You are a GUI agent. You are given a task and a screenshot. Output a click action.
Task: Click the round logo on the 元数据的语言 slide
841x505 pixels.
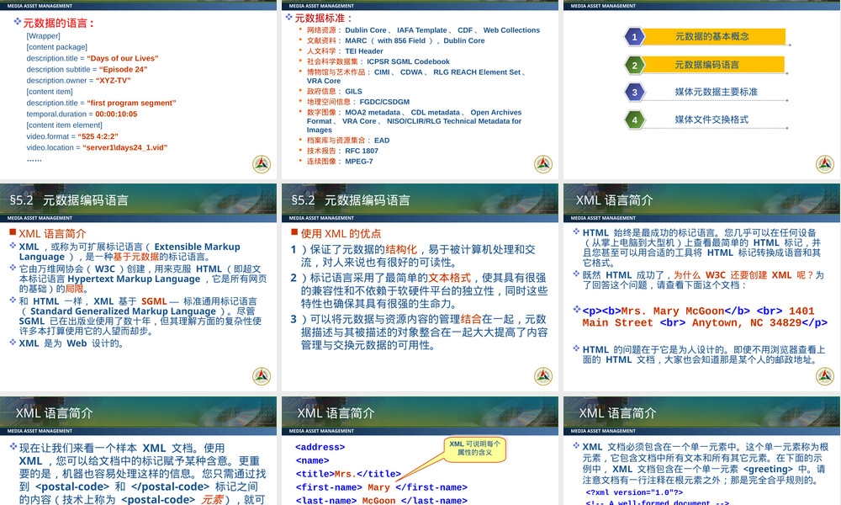click(262, 164)
